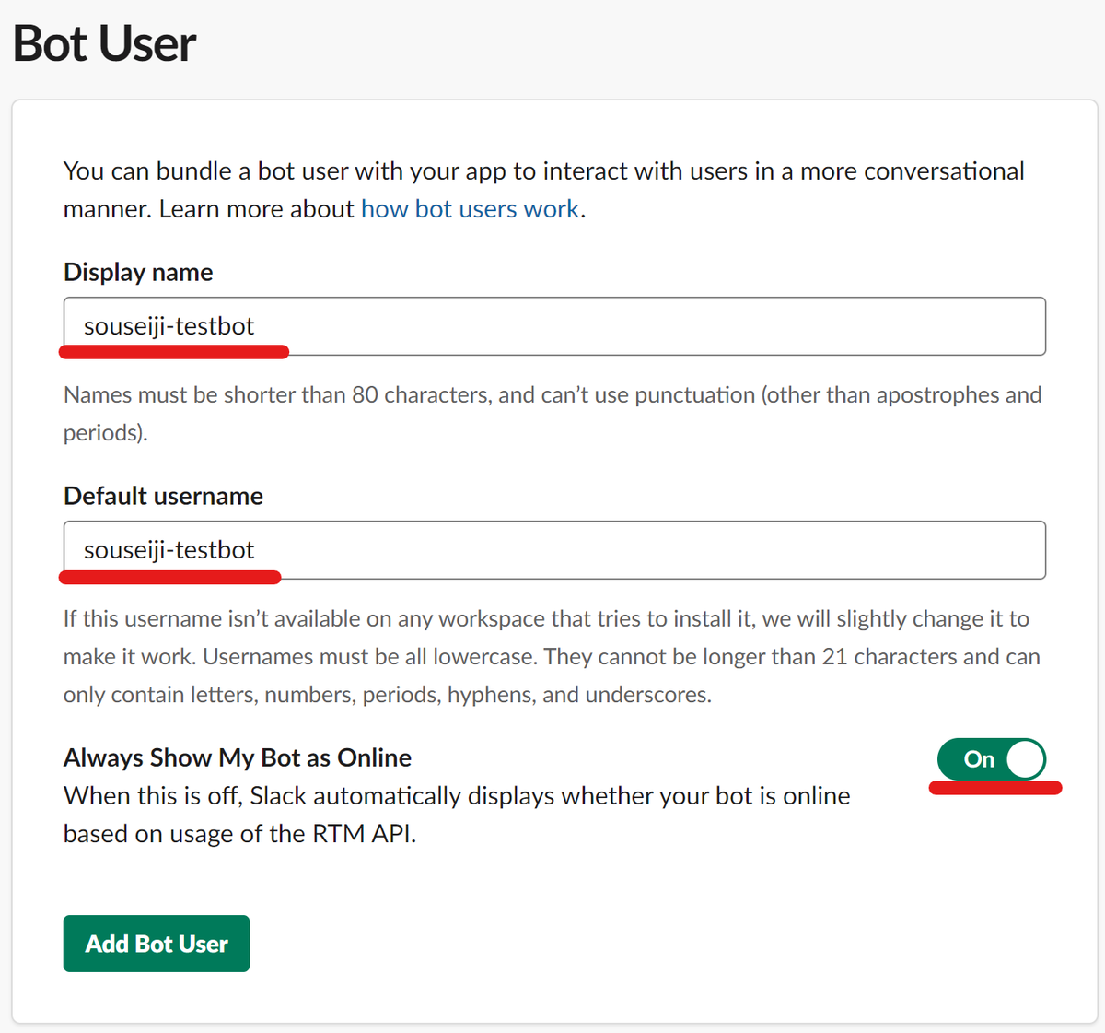Click the red underline beneath the On toggle

click(995, 788)
